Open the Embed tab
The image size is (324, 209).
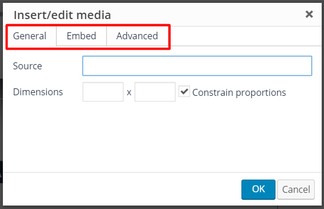click(81, 36)
